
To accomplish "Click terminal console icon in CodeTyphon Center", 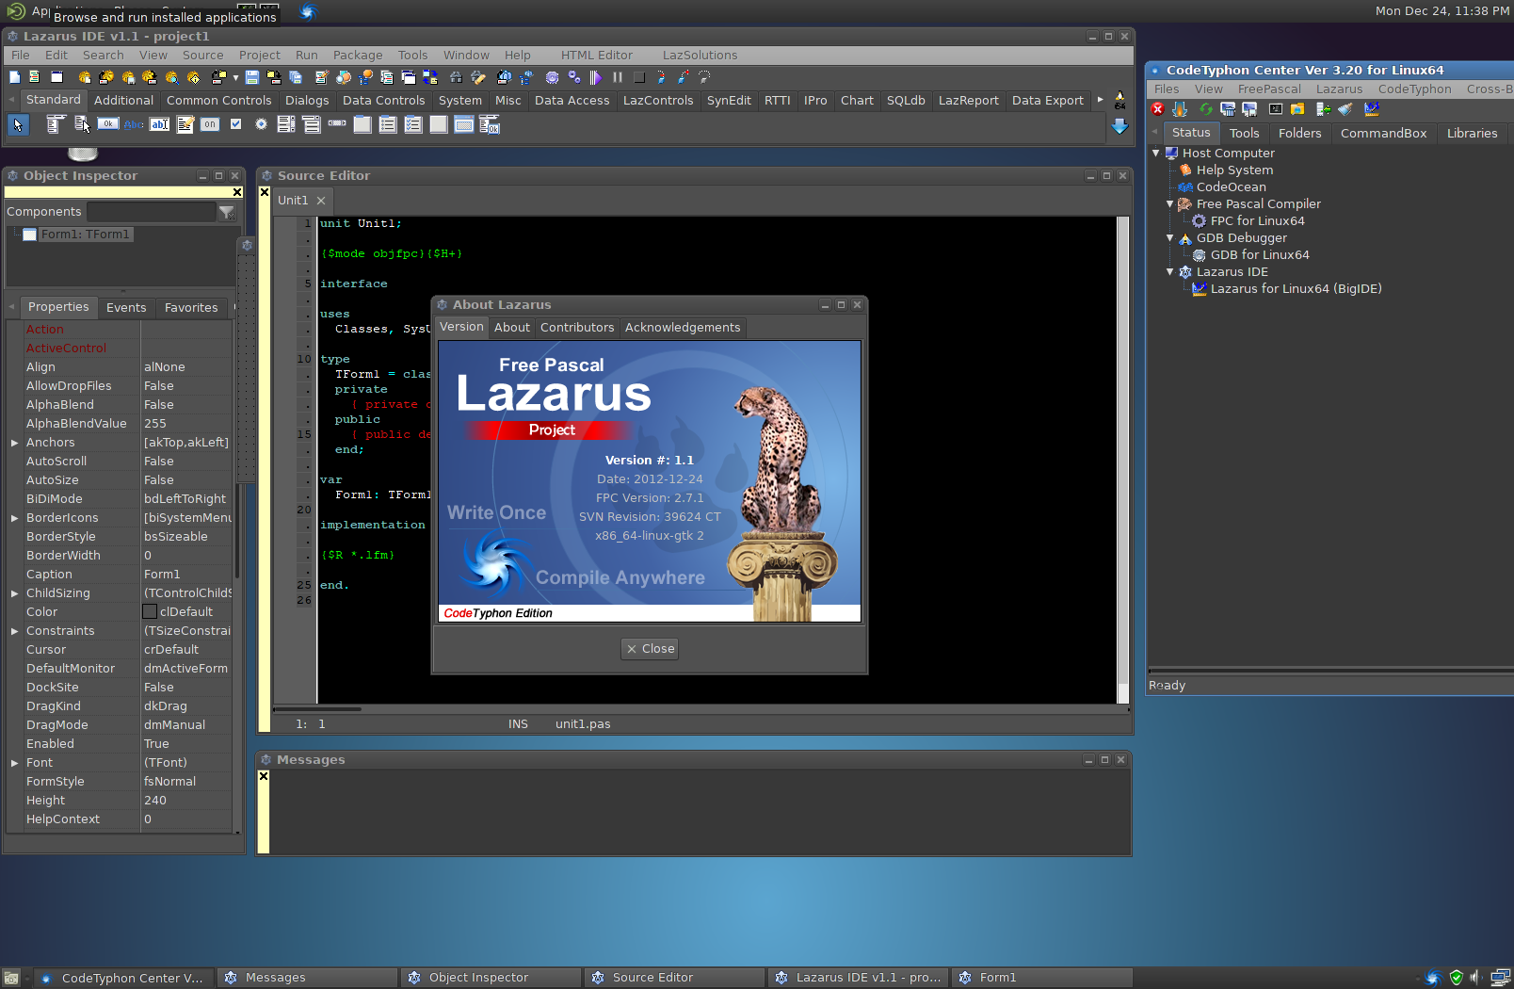I will [1276, 109].
